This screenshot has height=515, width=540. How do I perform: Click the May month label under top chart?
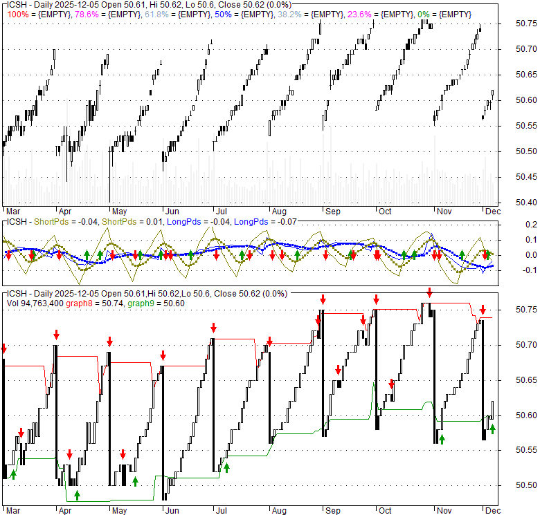coord(120,212)
